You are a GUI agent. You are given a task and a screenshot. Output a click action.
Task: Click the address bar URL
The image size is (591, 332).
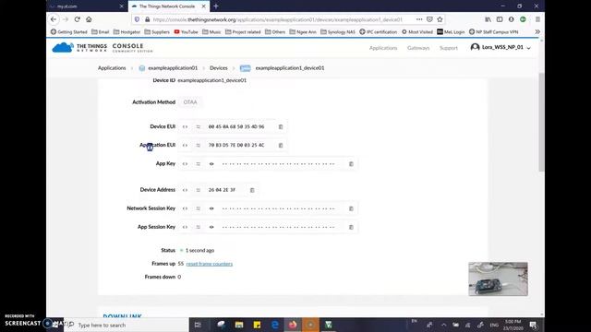click(x=277, y=19)
